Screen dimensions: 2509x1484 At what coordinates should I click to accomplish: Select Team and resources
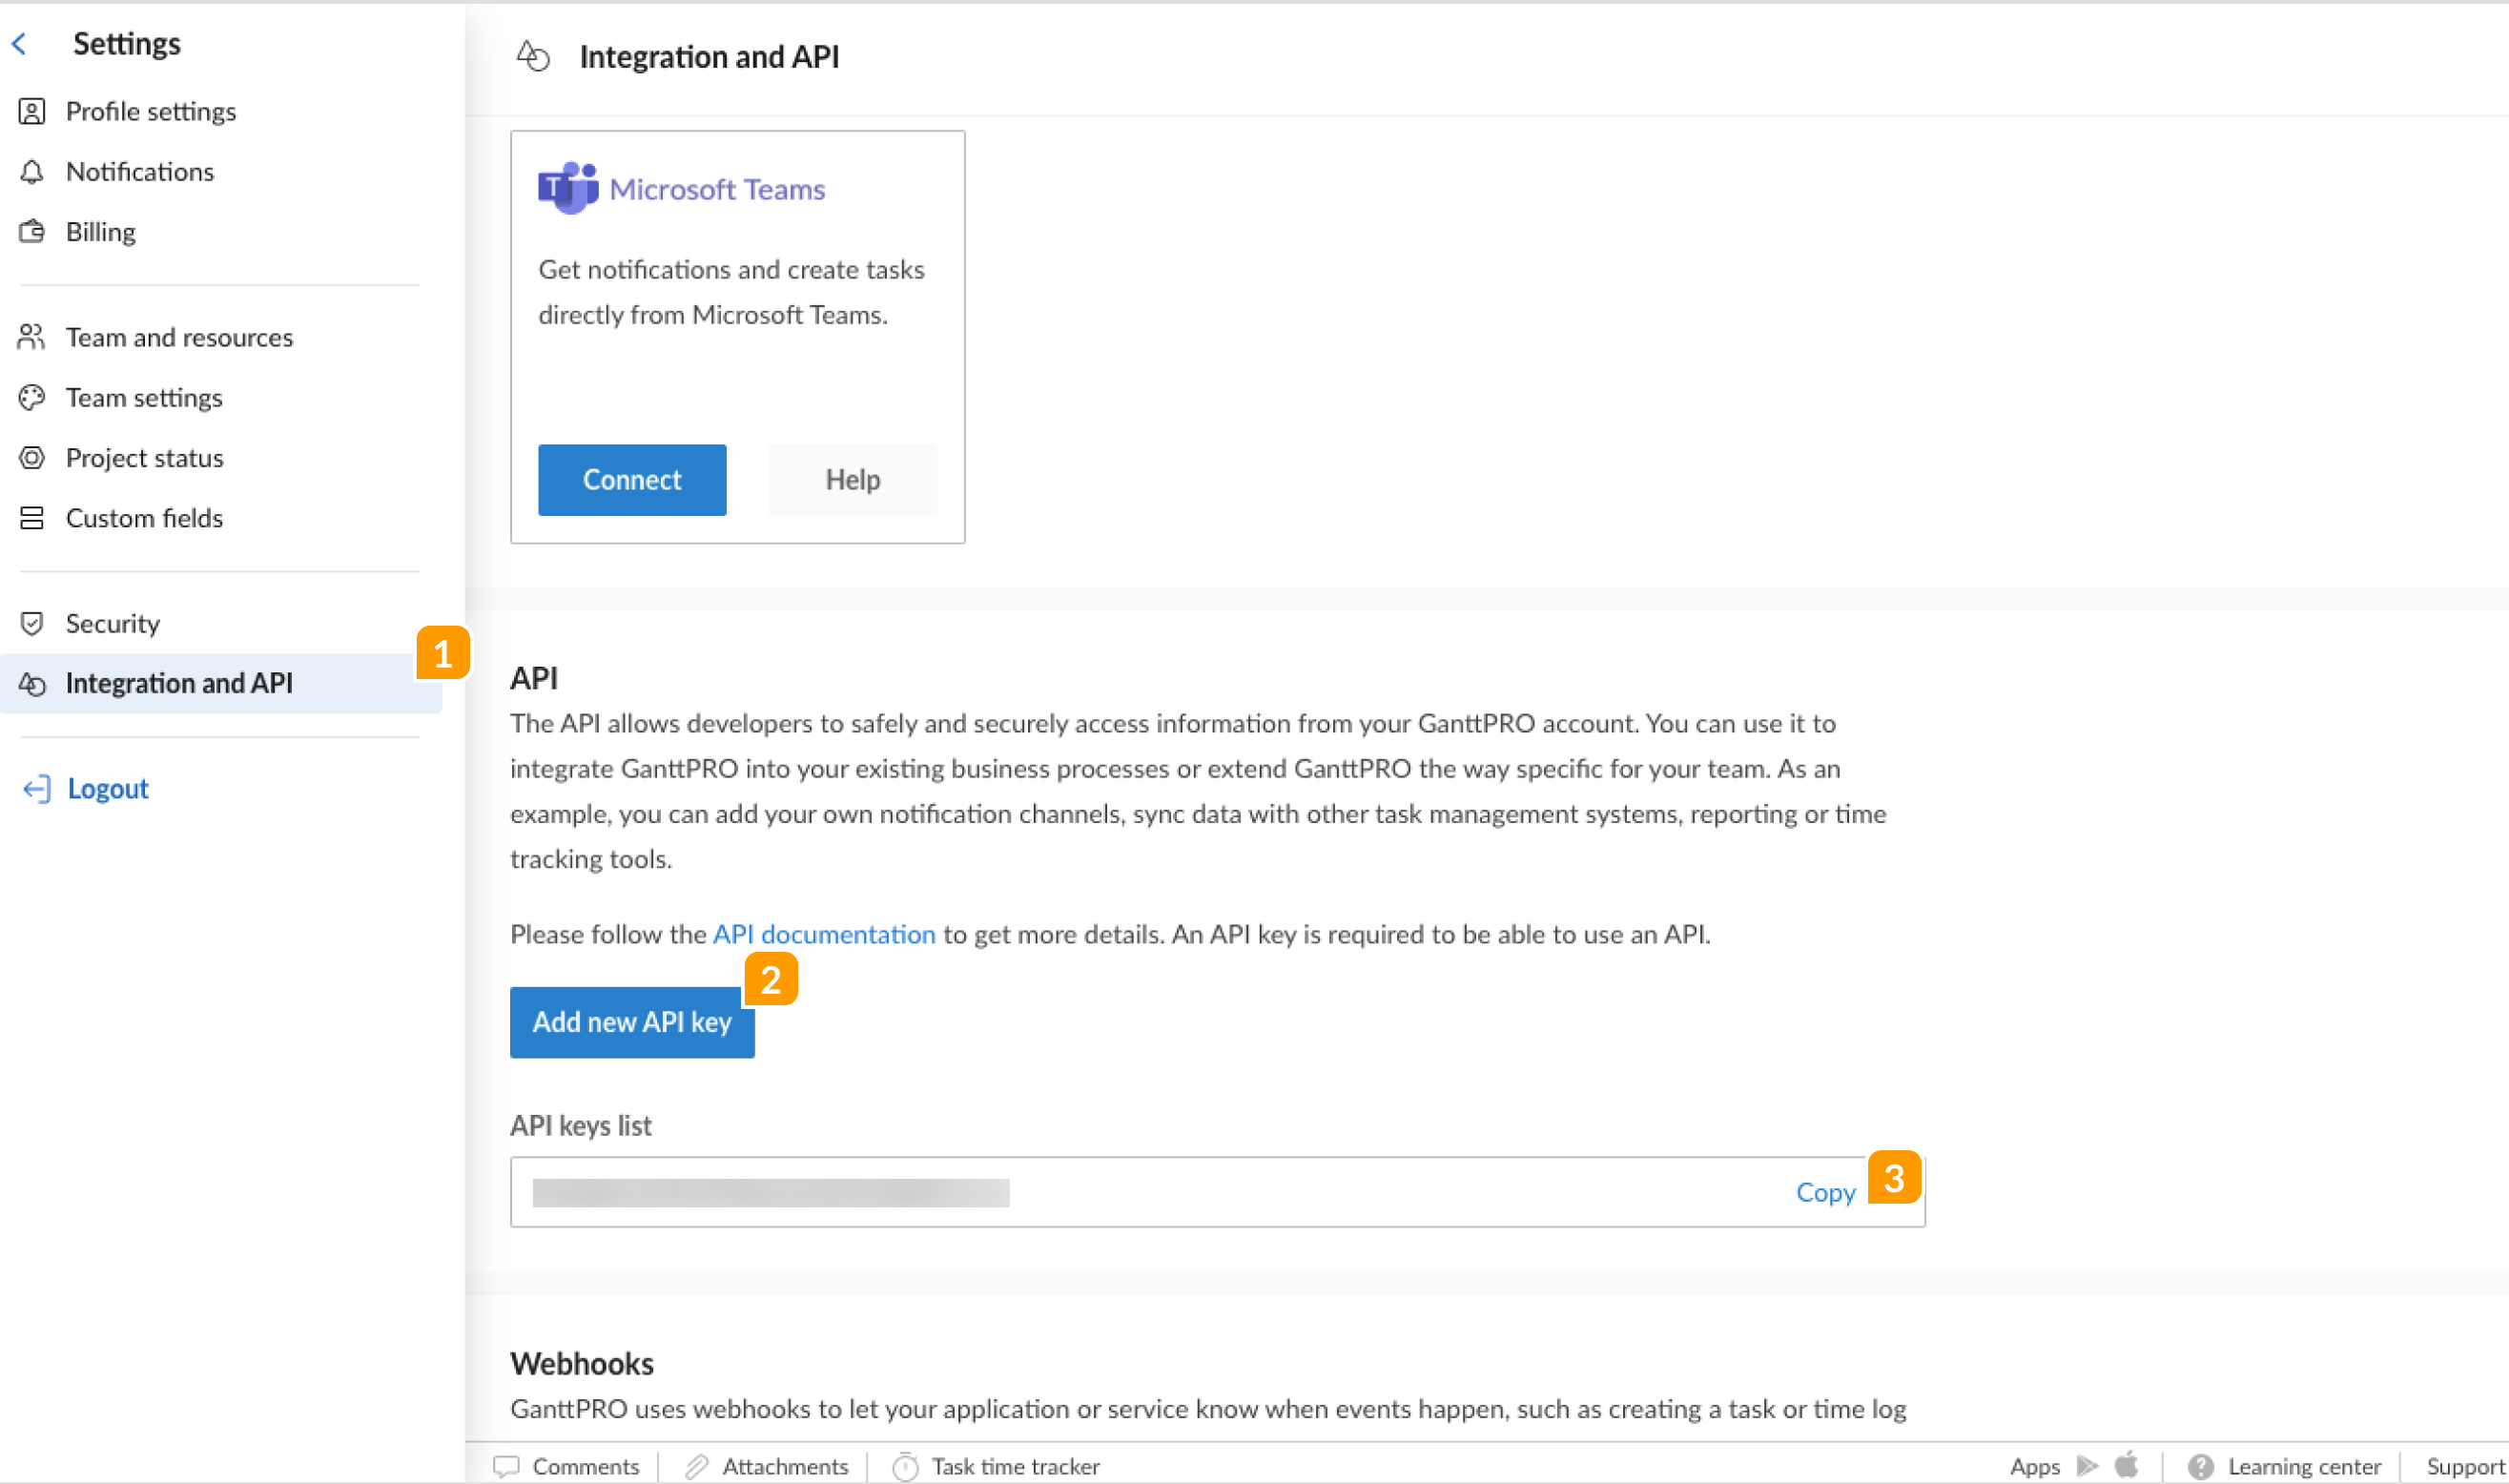pyautogui.click(x=179, y=338)
